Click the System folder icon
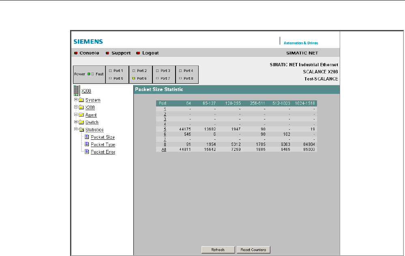The width and height of the screenshot is (405, 256). (x=81, y=100)
